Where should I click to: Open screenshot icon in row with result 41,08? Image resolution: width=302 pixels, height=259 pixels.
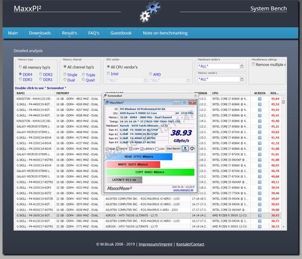tap(260, 149)
